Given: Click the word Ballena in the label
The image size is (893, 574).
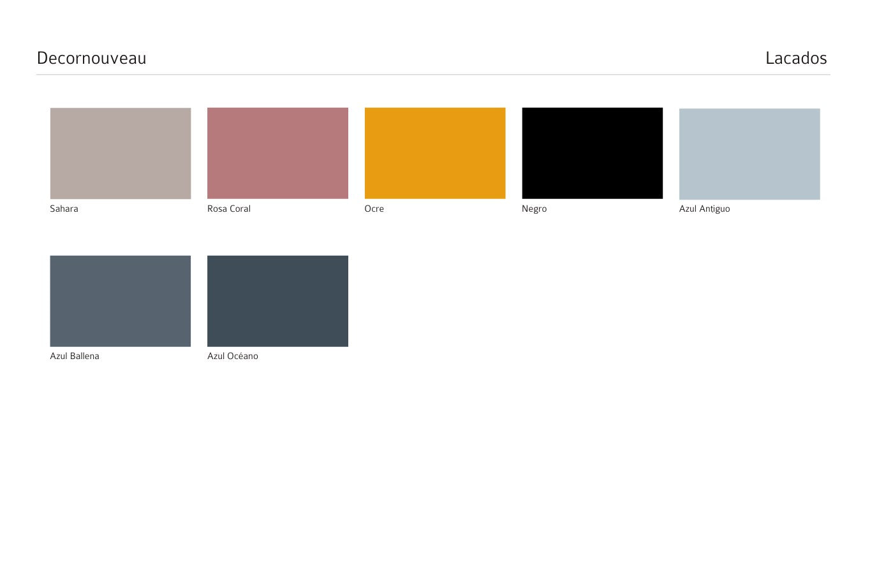Looking at the screenshot, I should 84,356.
